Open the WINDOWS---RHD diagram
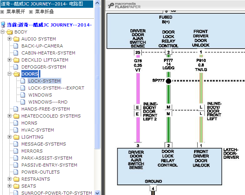 tap(48, 102)
